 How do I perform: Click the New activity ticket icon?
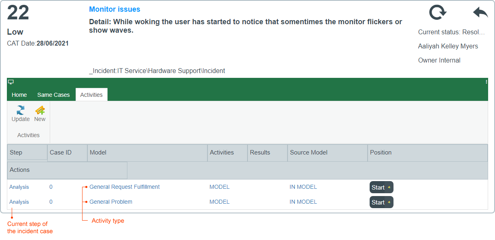(40, 110)
